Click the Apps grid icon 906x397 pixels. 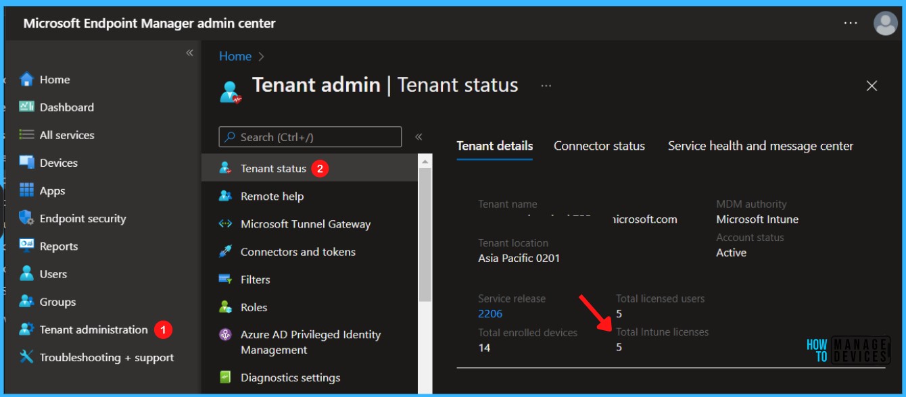coord(26,190)
